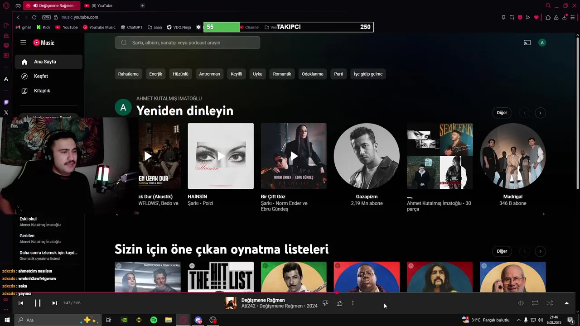Click the YouTube Music logo
580x326 pixels.
pyautogui.click(x=43, y=43)
